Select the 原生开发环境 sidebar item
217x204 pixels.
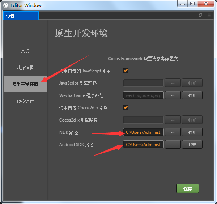[25, 84]
